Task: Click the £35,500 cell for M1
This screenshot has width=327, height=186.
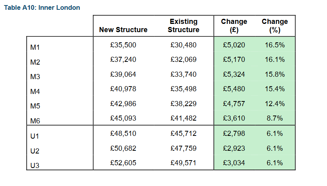Action: click(123, 45)
